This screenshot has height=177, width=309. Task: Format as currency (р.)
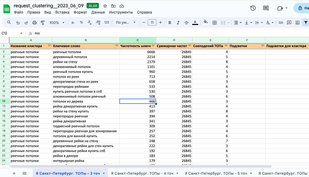[73, 22]
